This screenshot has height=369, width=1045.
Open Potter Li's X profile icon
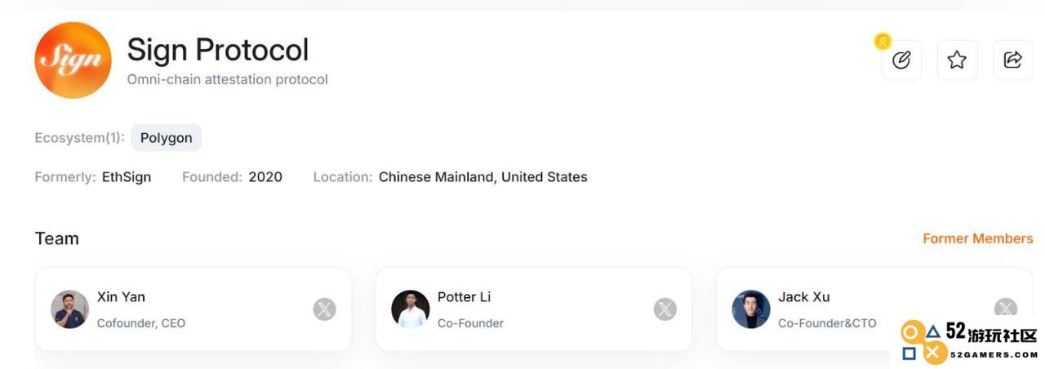click(665, 309)
